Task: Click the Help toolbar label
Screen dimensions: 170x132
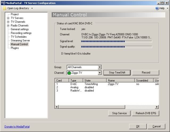Action: (162, 8)
